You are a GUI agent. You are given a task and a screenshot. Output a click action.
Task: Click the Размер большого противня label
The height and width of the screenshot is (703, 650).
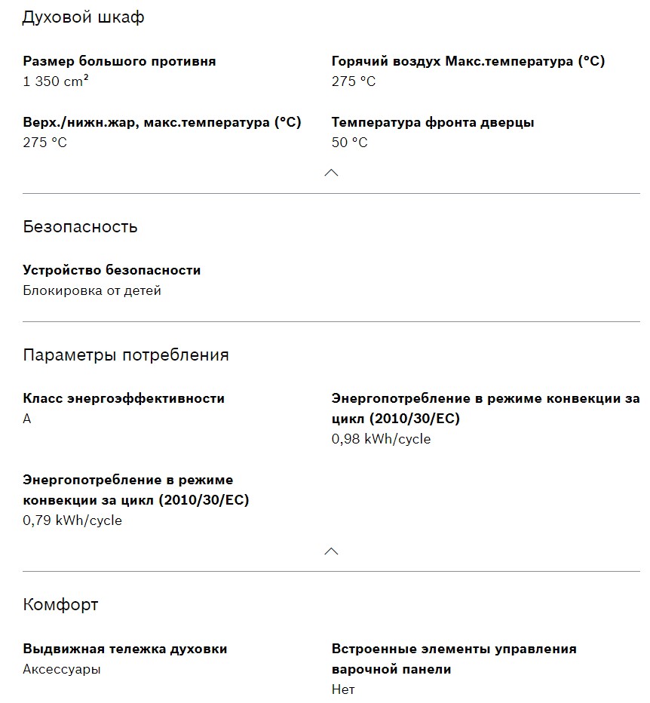tap(119, 61)
